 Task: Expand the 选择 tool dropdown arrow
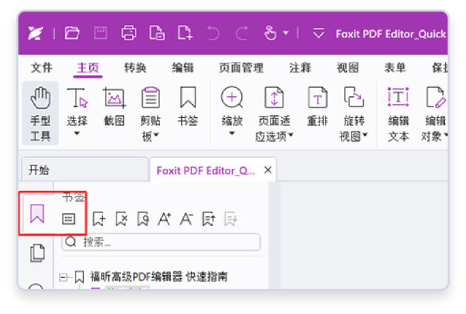point(77,134)
